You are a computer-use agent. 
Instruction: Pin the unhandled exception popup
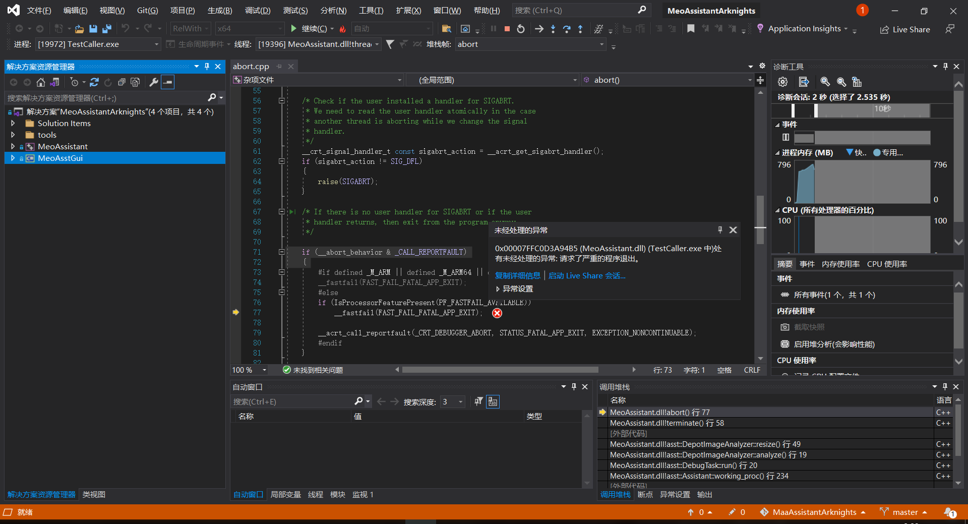(720, 229)
